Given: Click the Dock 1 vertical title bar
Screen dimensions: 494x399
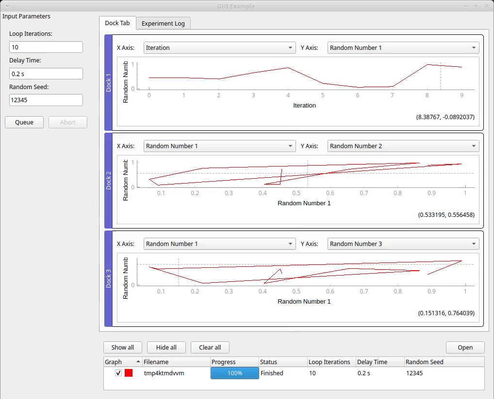Looking at the screenshot, I should pos(109,82).
